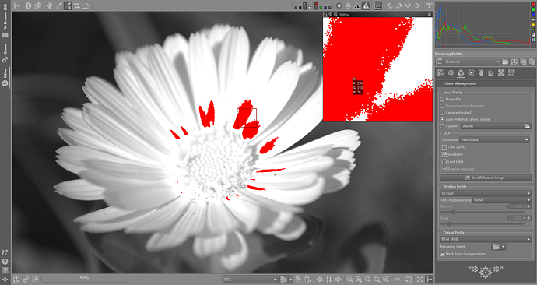Viewport: 537px width, 285px height.
Task: Adjust the Gamma slider
Action: click(453, 212)
